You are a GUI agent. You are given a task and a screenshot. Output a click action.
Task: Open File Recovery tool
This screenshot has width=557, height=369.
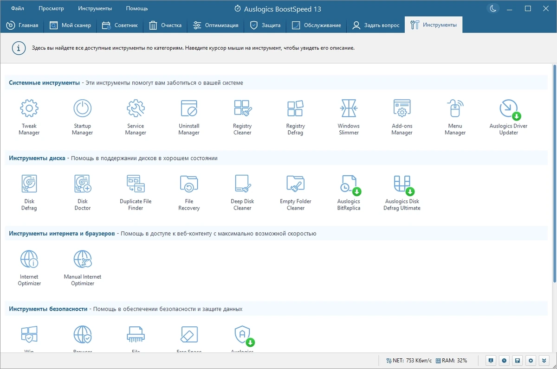pos(189,192)
